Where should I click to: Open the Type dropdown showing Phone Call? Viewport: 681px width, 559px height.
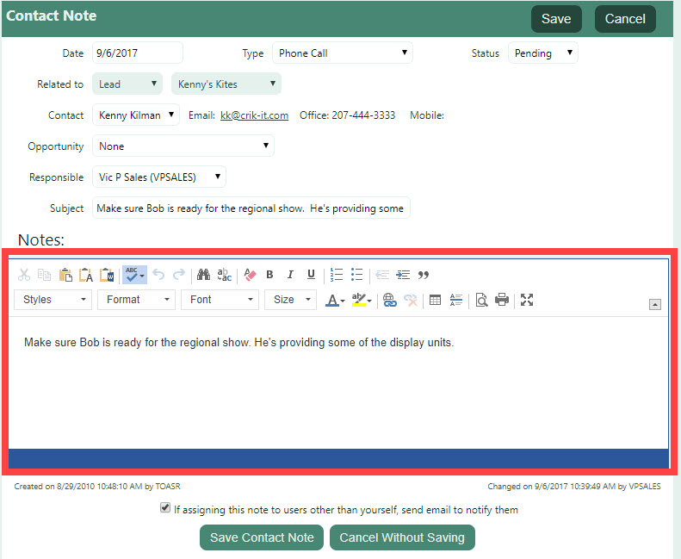pos(342,53)
